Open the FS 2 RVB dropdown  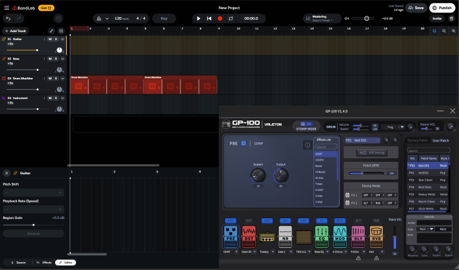(380, 203)
